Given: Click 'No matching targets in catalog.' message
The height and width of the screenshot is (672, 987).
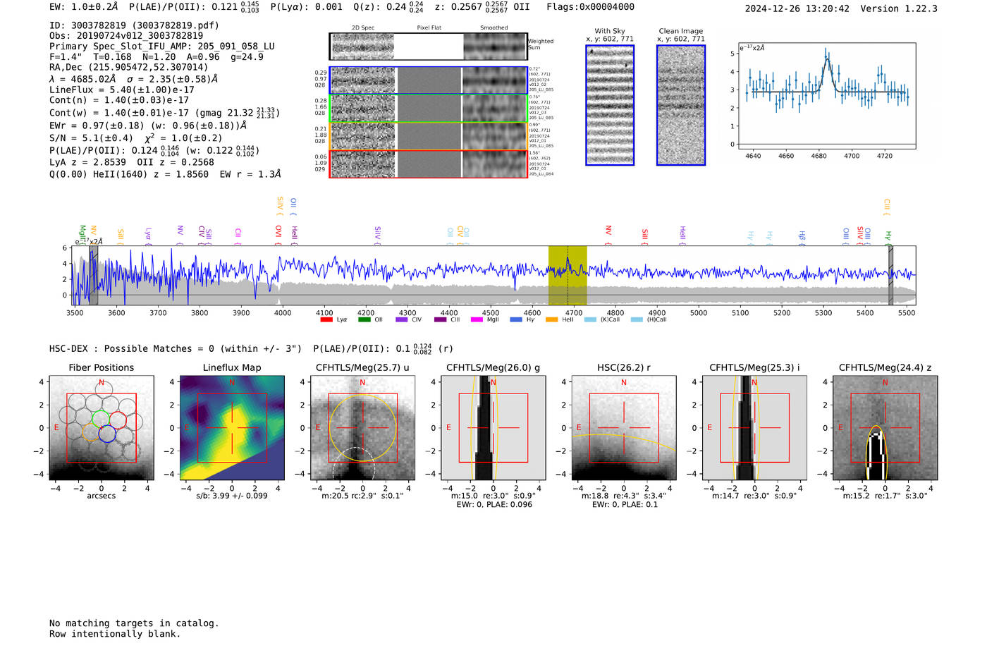Looking at the screenshot, I should 134,623.
